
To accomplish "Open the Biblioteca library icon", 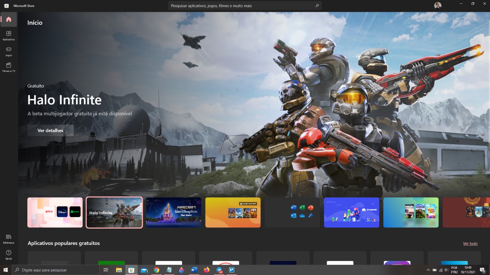I will pos(9,239).
